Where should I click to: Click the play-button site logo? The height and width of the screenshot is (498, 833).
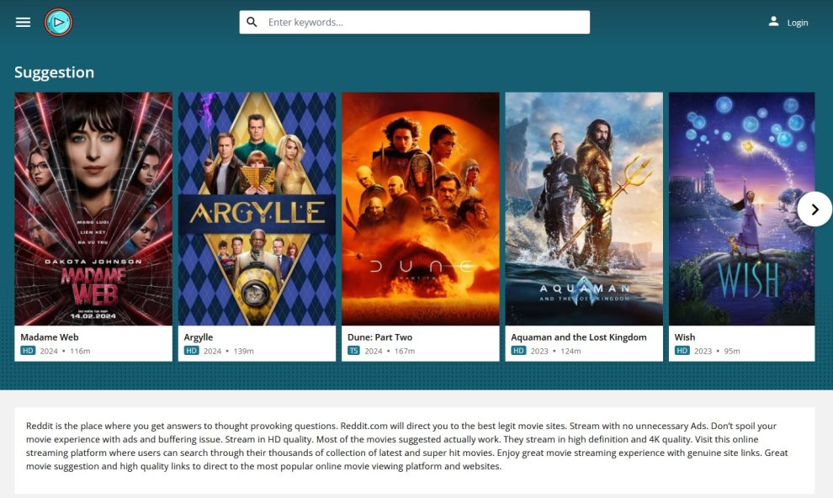[58, 23]
